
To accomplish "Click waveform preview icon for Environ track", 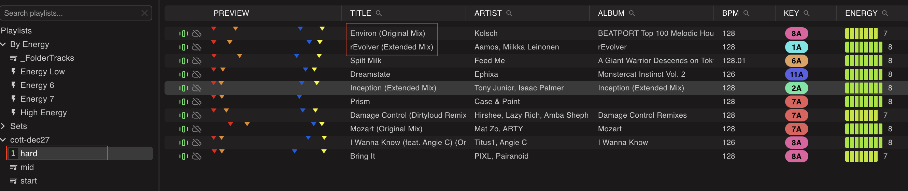I will click(183, 33).
